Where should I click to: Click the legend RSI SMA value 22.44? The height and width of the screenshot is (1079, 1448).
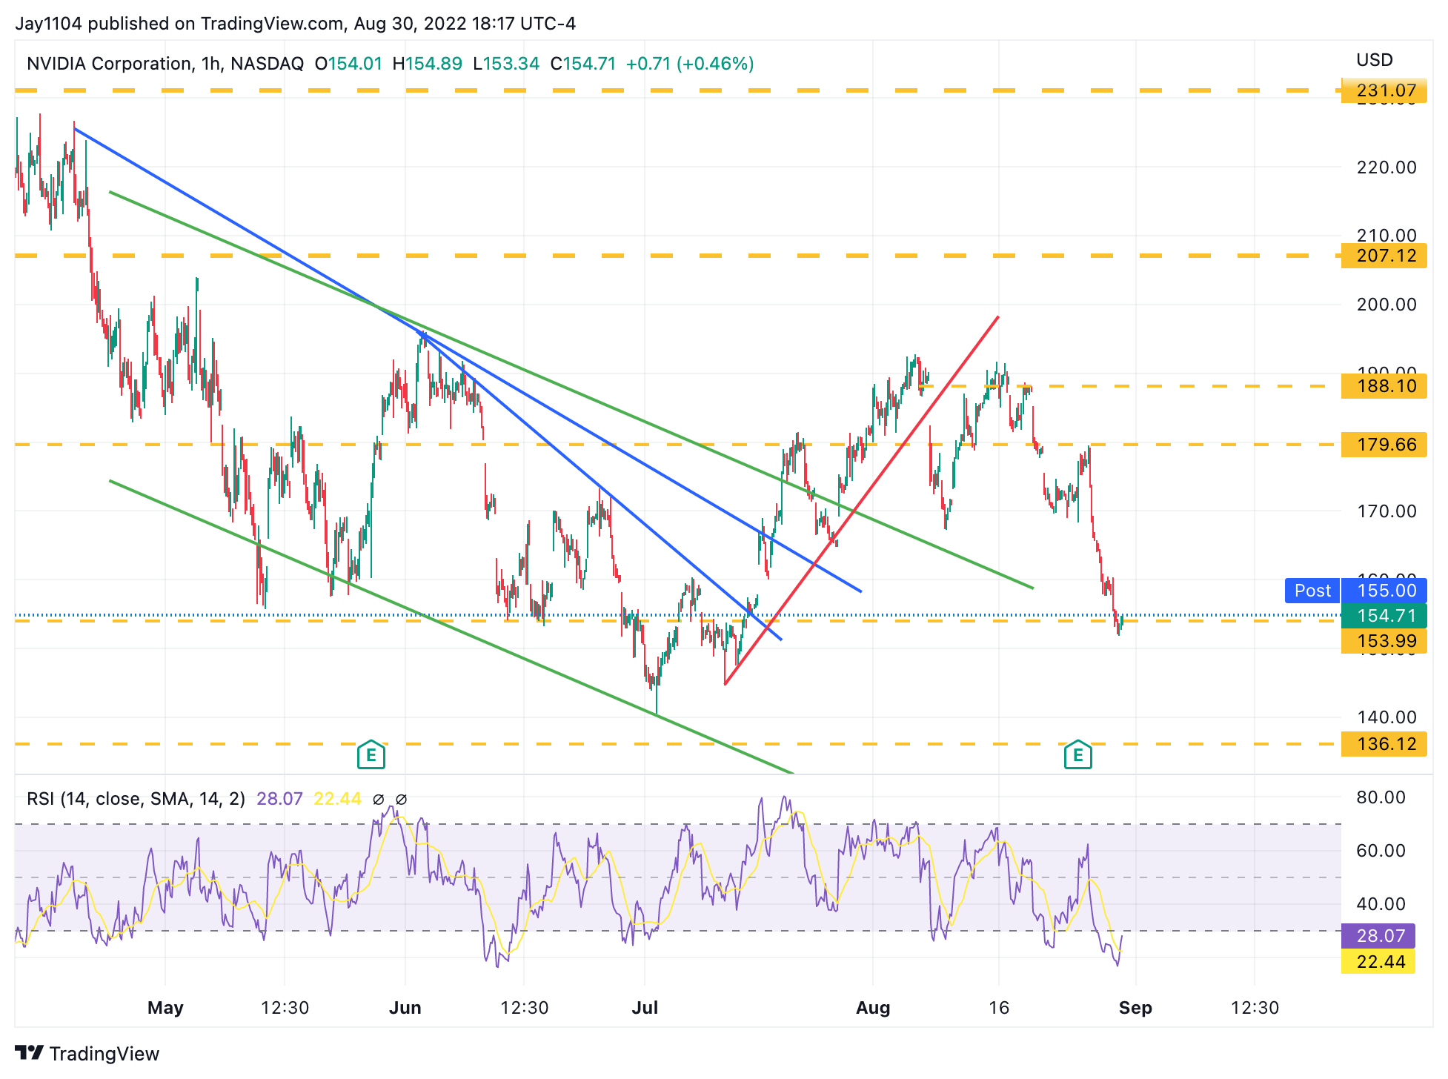pyautogui.click(x=337, y=799)
